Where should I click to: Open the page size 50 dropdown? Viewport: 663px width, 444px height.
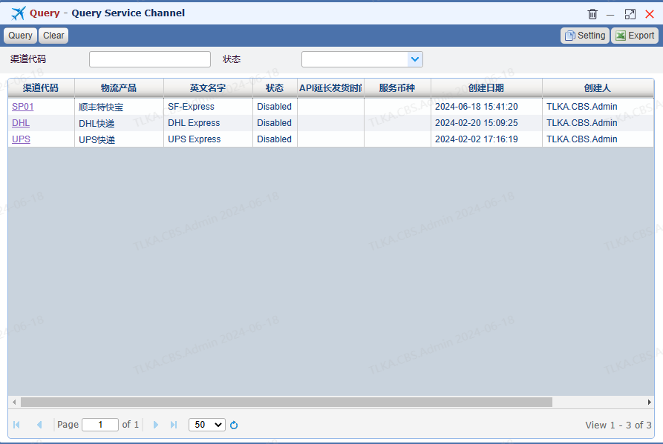(207, 425)
